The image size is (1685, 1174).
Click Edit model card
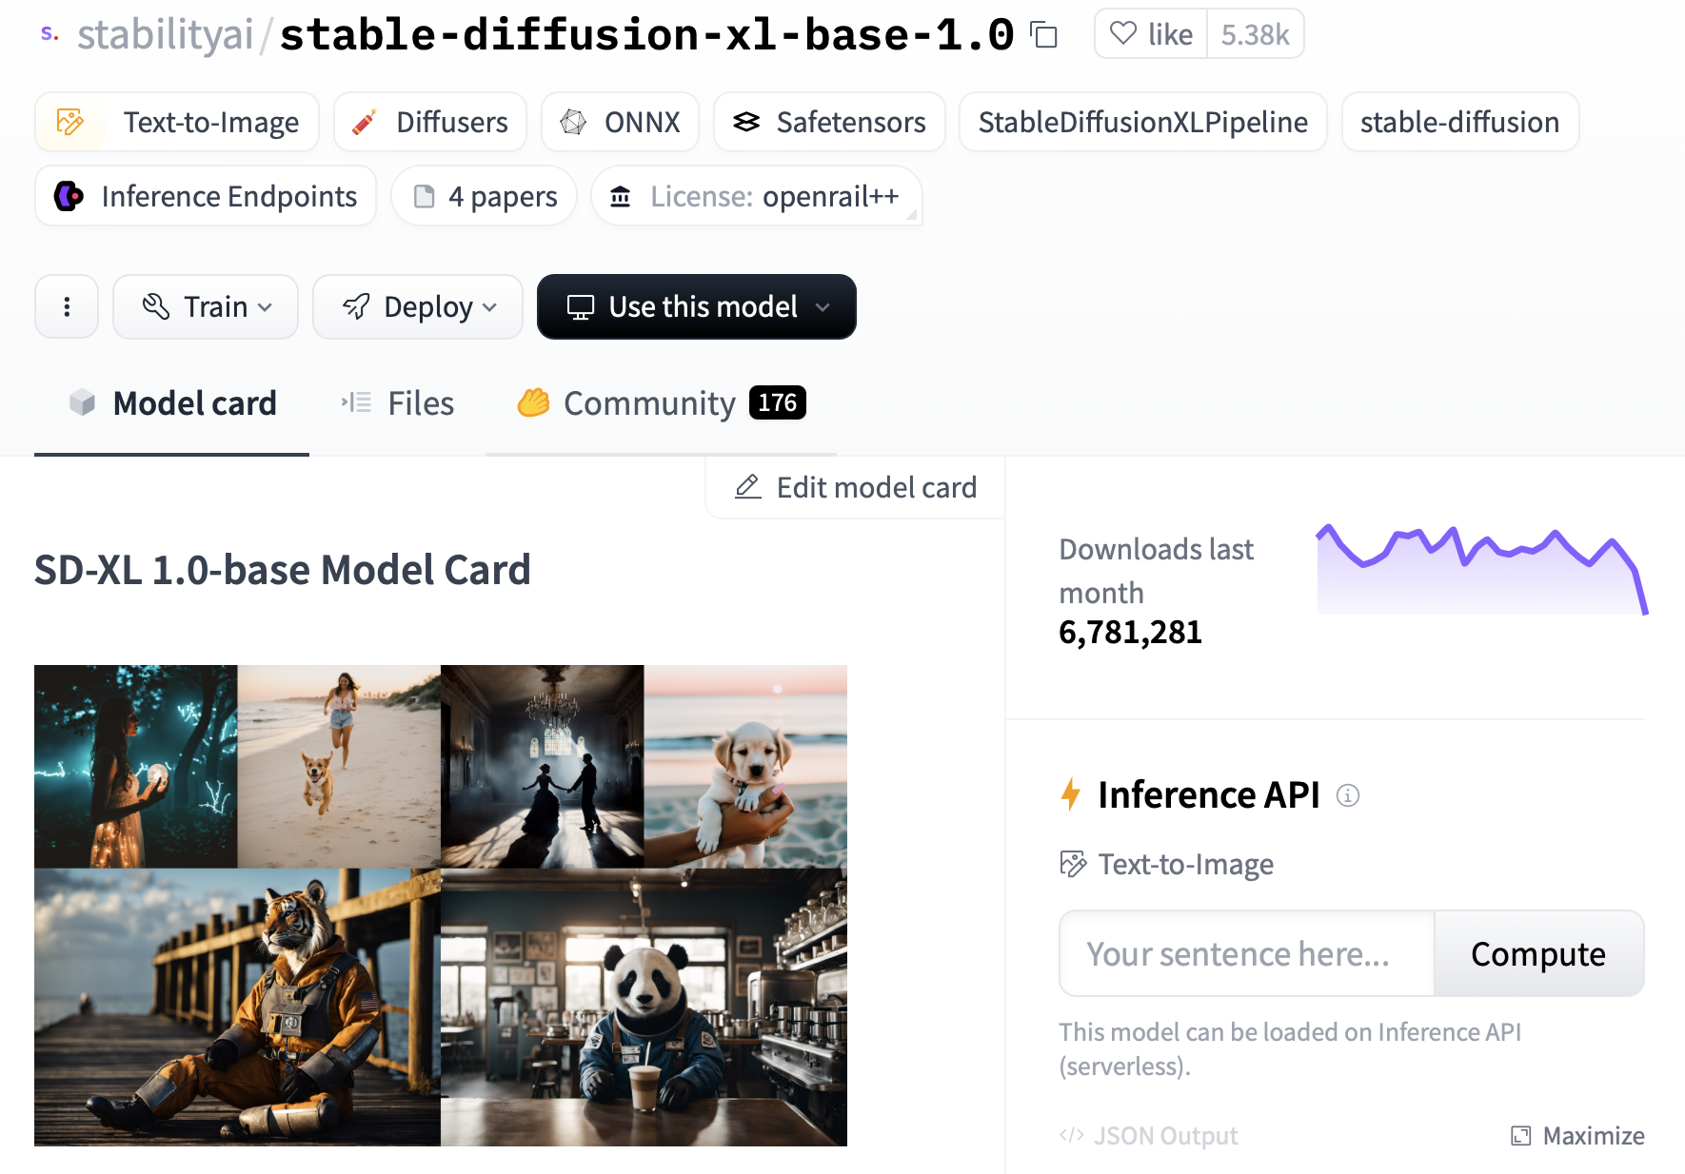(x=856, y=487)
